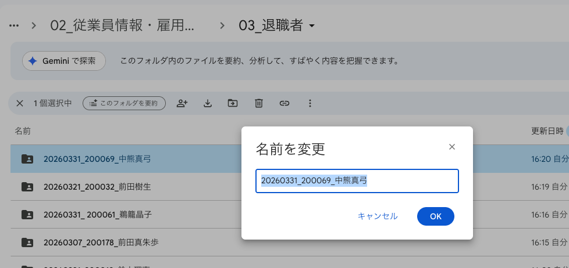Click the copy link icon
This screenshot has width=569, height=268.
pos(284,103)
